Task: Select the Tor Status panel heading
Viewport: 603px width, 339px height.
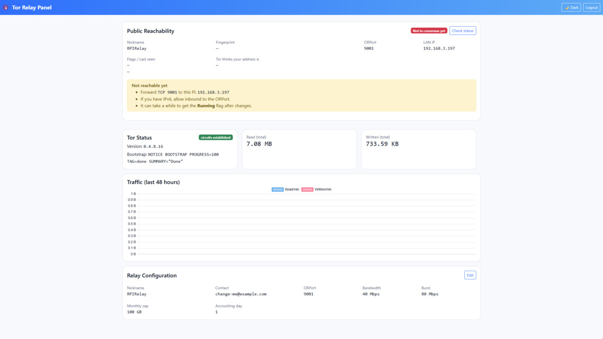Action: click(x=139, y=137)
